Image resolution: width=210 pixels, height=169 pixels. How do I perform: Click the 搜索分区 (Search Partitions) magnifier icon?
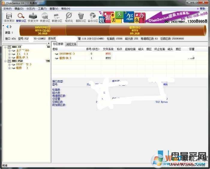21,17
